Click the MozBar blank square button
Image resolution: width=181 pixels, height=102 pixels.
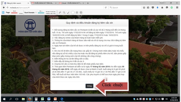[x=73, y=12]
